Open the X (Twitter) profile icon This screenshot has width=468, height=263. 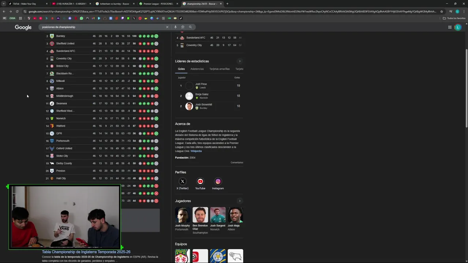coord(182,181)
